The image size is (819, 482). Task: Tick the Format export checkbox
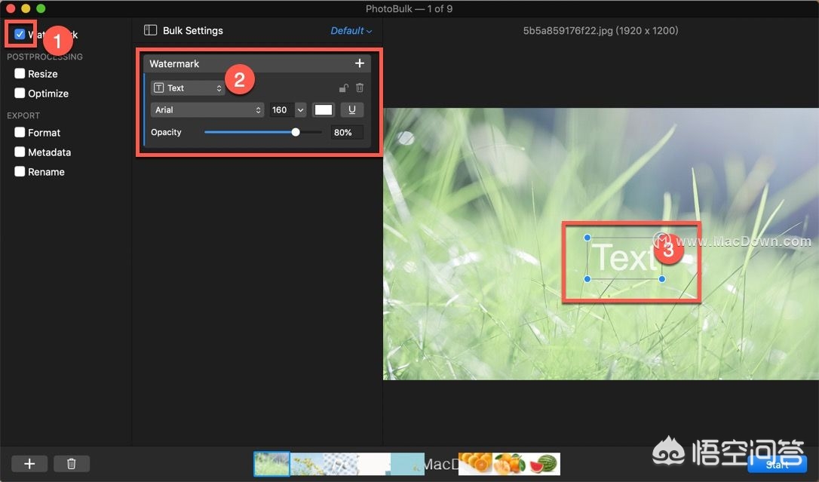click(x=20, y=133)
